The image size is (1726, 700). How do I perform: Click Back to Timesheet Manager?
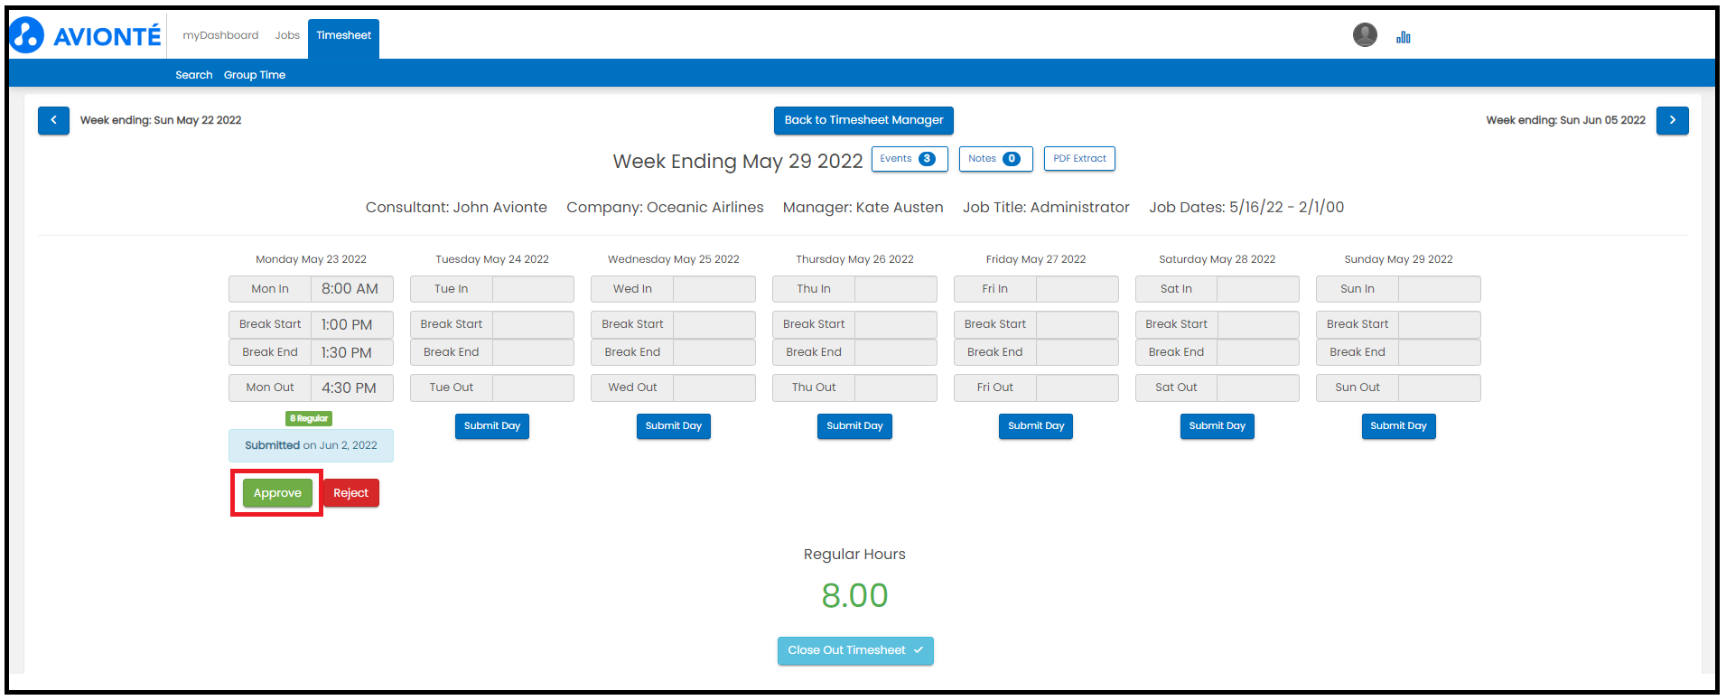point(863,120)
